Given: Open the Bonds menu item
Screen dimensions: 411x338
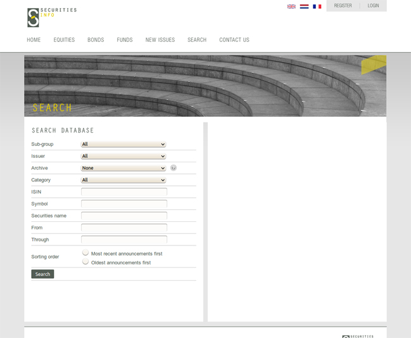Looking at the screenshot, I should pos(96,40).
